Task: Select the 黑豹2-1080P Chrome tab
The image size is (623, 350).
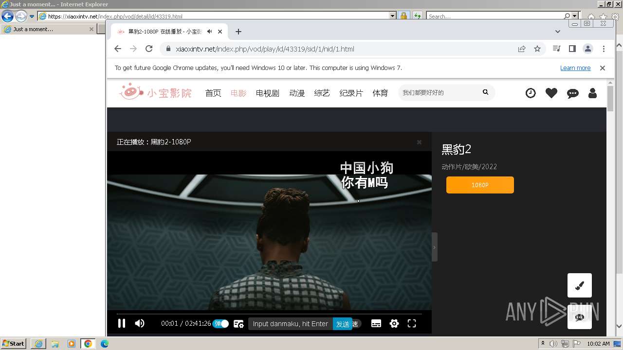Action: coord(168,32)
